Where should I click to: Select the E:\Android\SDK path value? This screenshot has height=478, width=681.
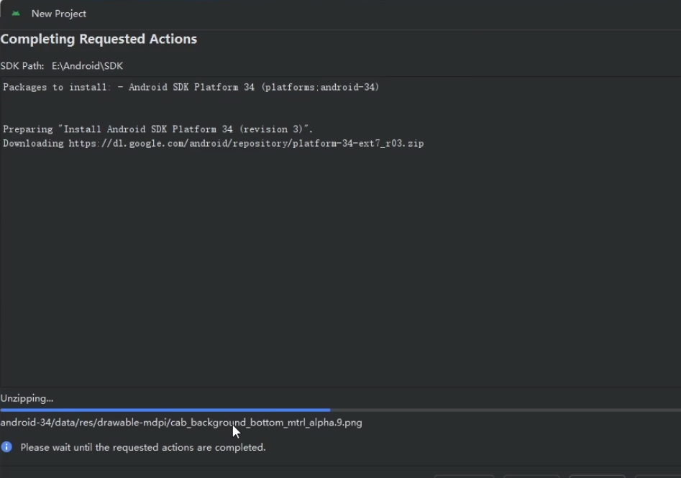(87, 66)
